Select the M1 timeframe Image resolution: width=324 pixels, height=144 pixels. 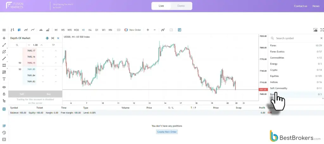pos(56,30)
